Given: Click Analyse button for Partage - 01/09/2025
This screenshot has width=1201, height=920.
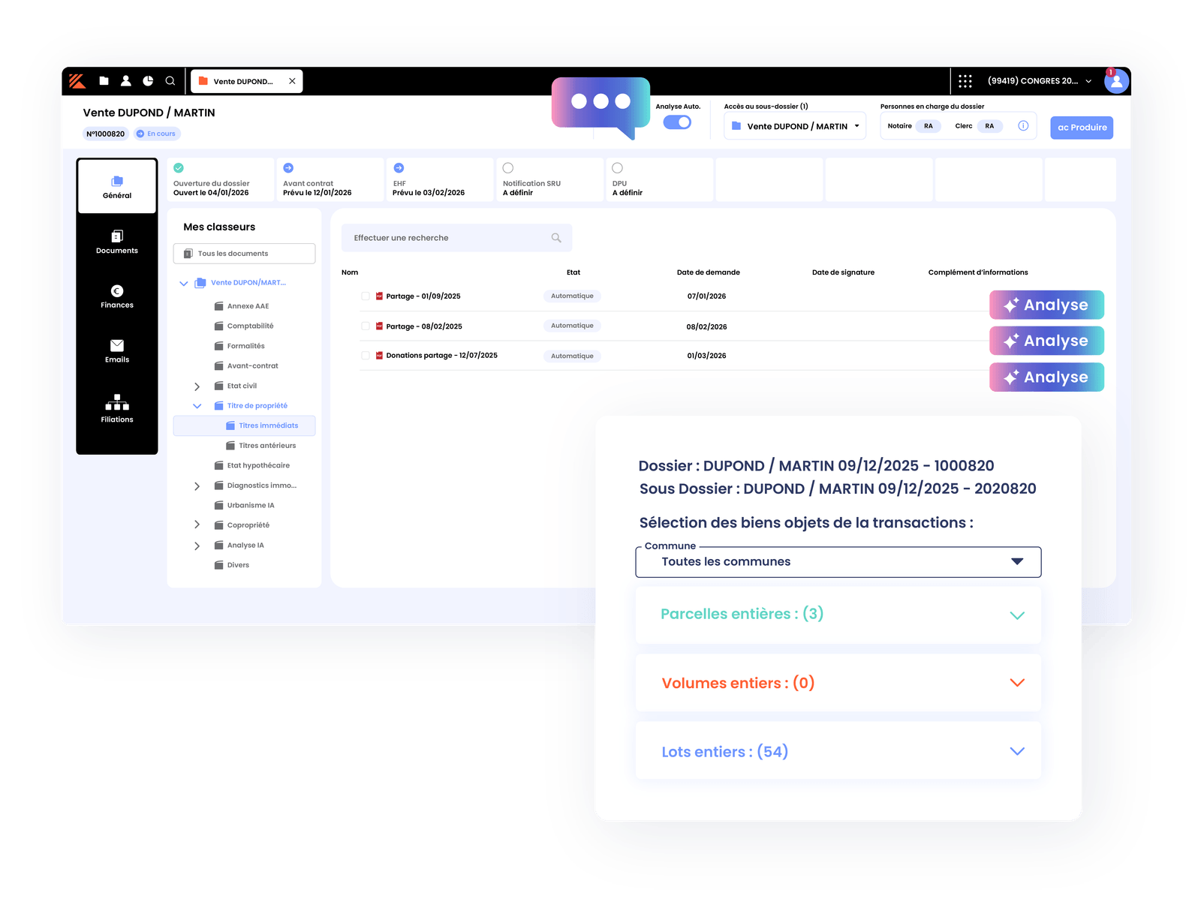Looking at the screenshot, I should (x=1046, y=305).
